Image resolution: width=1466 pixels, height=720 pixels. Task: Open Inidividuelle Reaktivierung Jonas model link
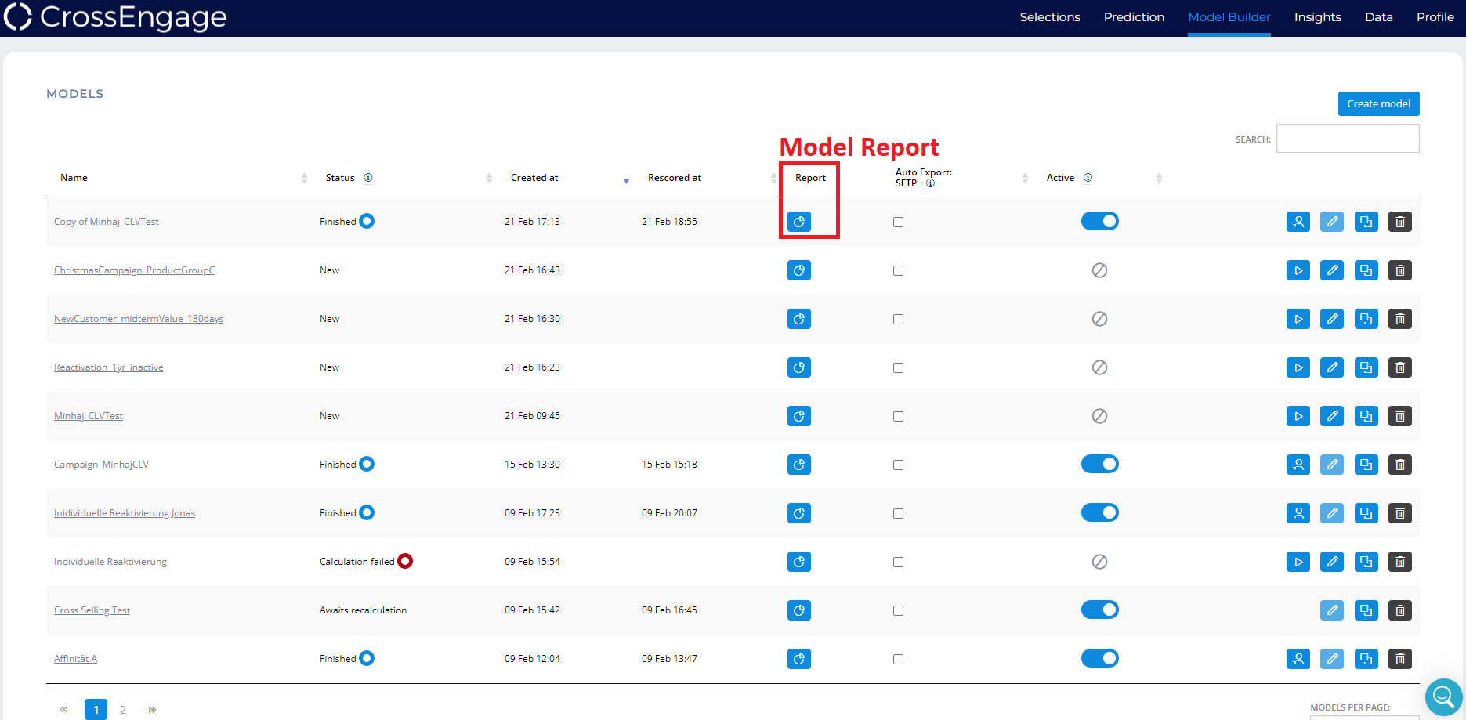coord(125,513)
